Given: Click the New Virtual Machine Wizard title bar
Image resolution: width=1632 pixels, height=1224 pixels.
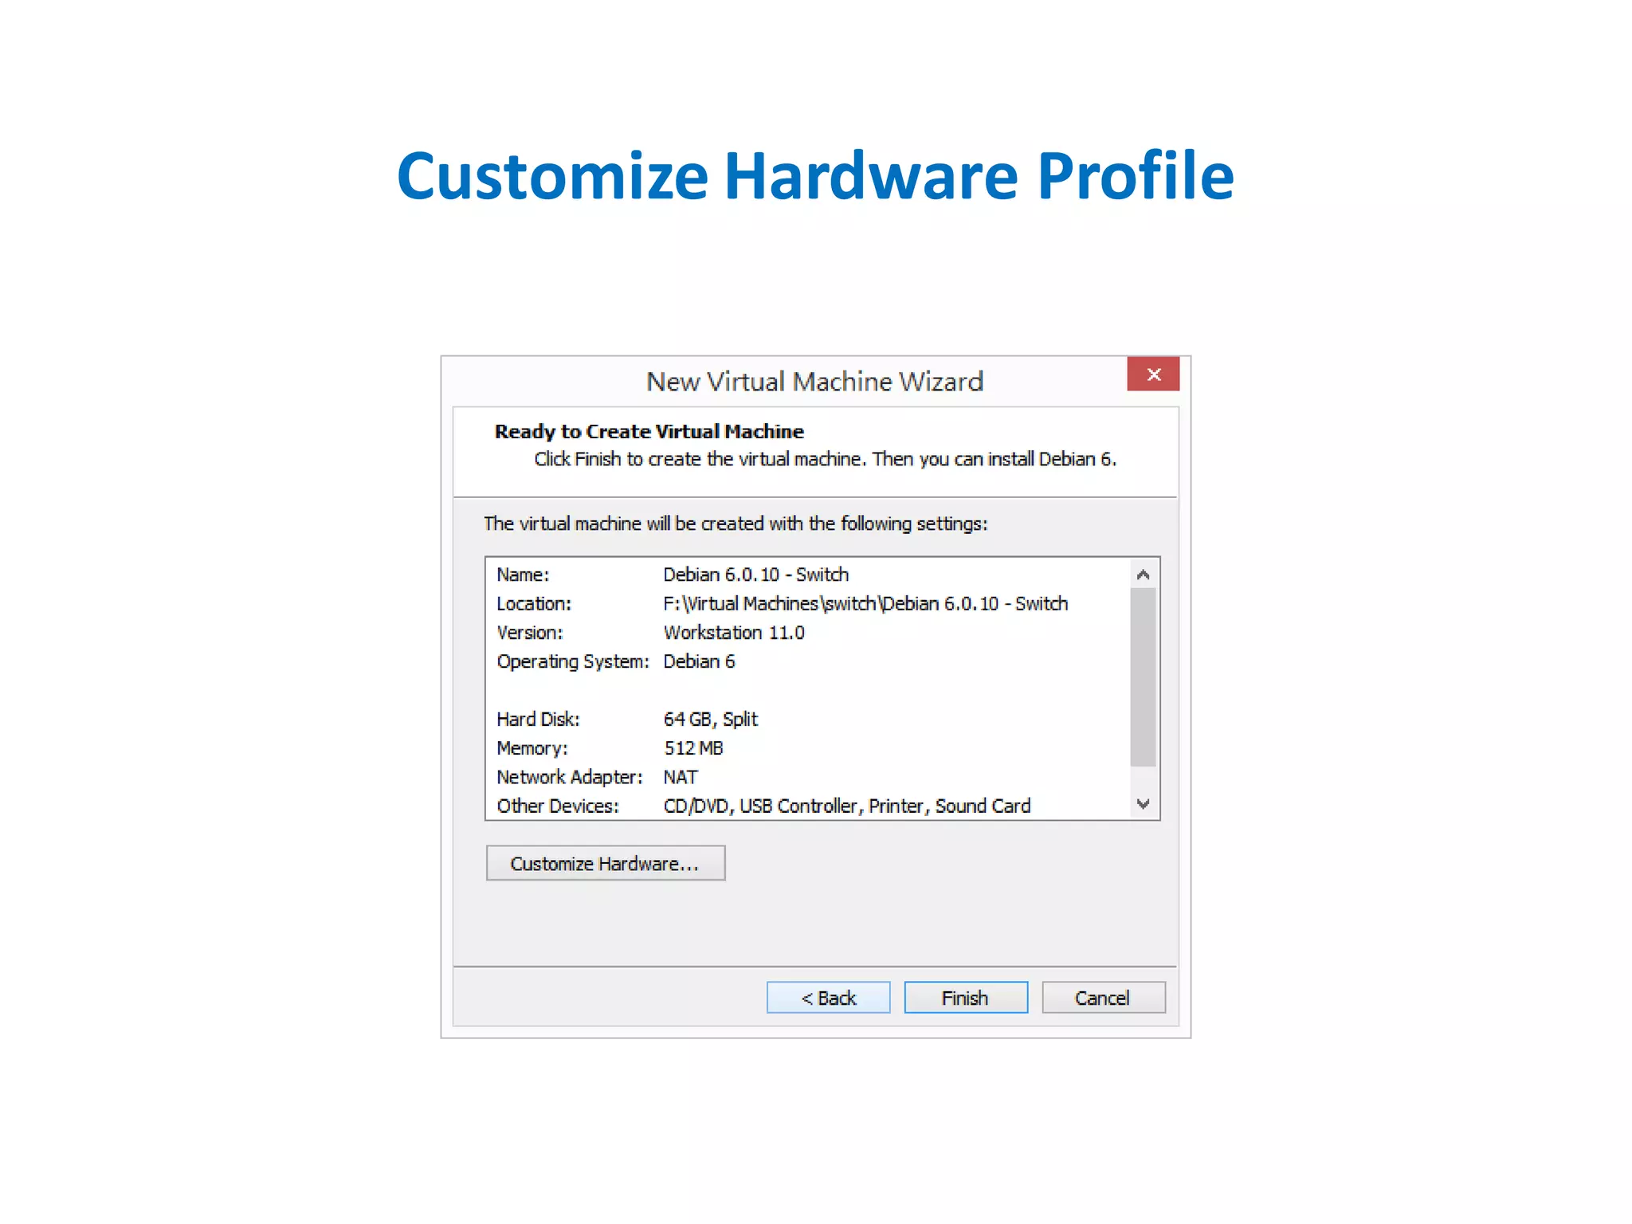Looking at the screenshot, I should coord(813,382).
